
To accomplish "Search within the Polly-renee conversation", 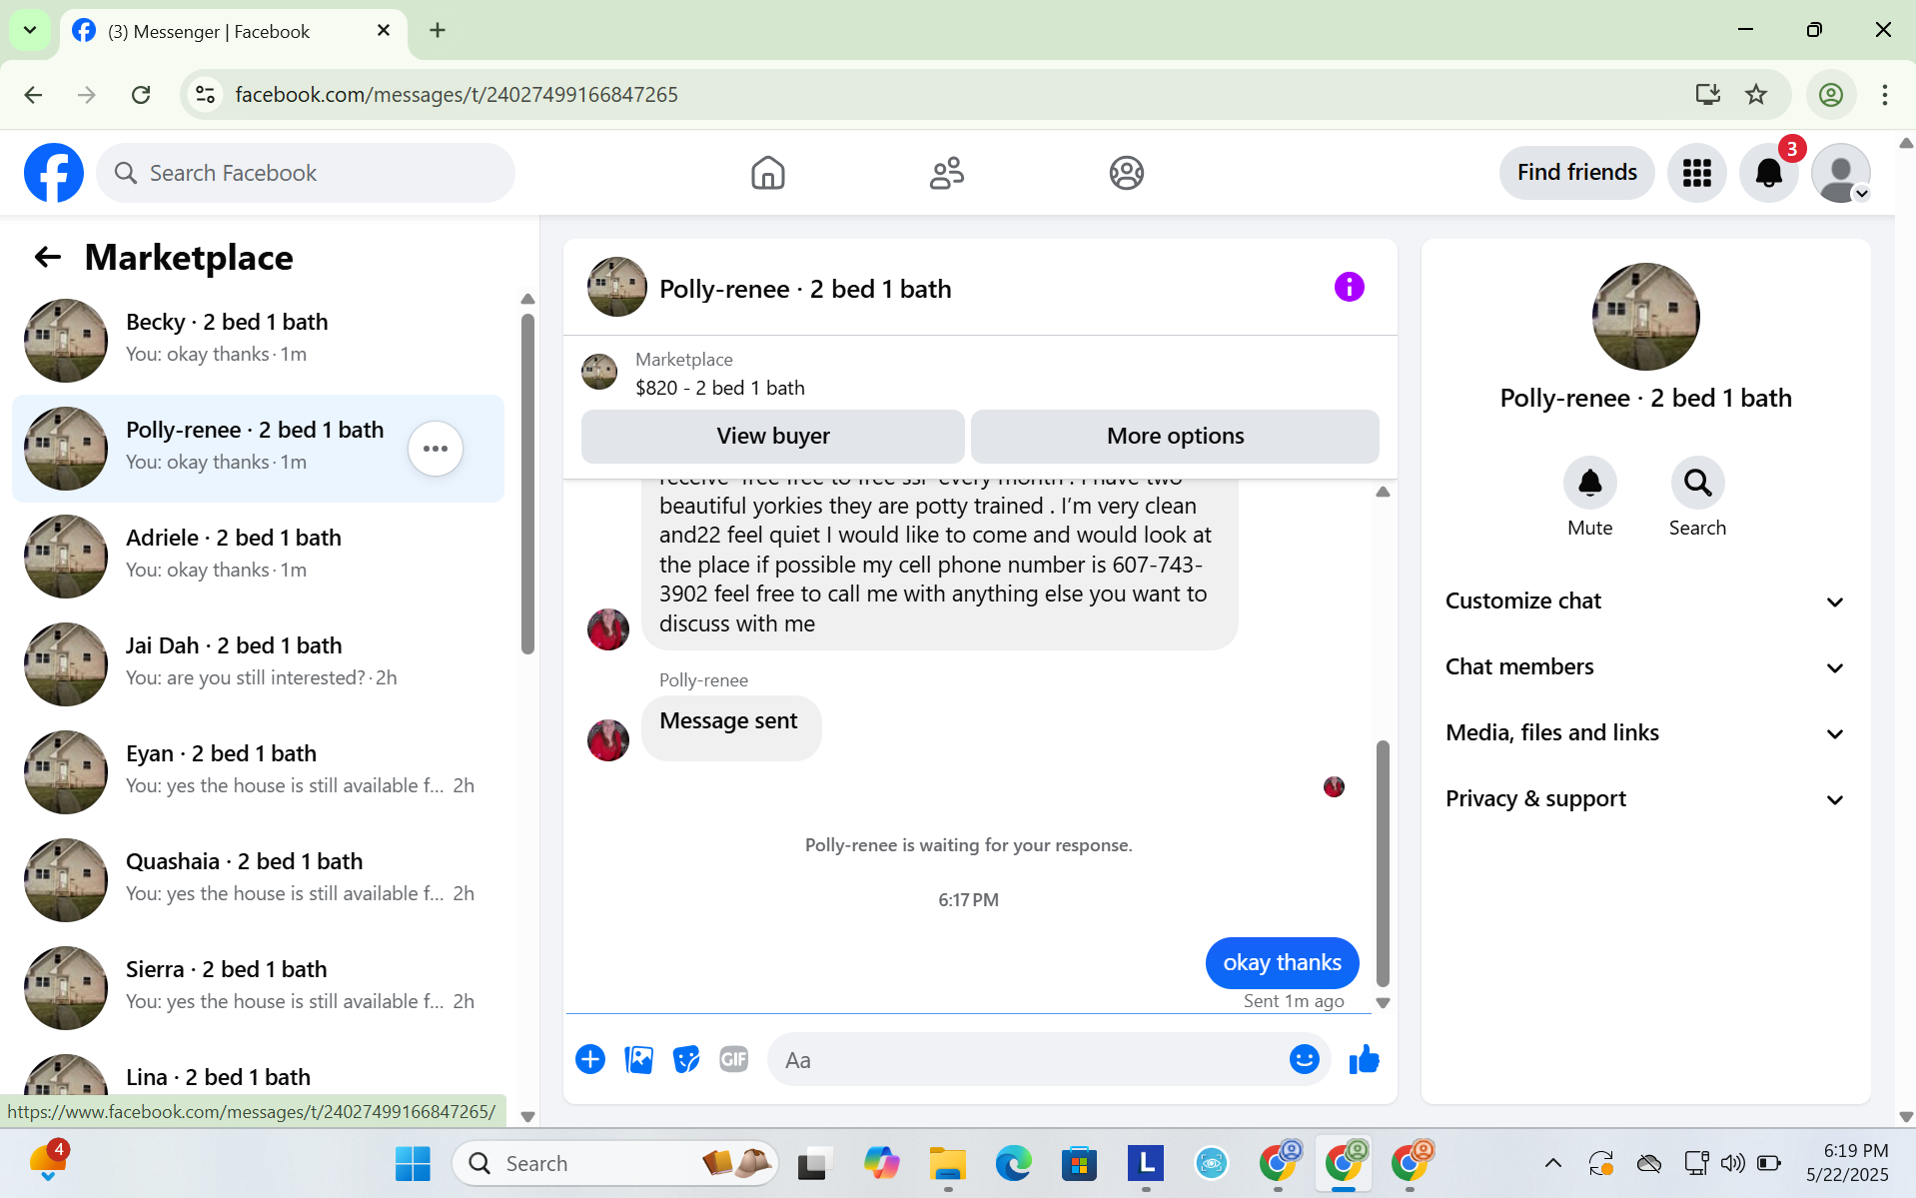I will click(x=1697, y=484).
